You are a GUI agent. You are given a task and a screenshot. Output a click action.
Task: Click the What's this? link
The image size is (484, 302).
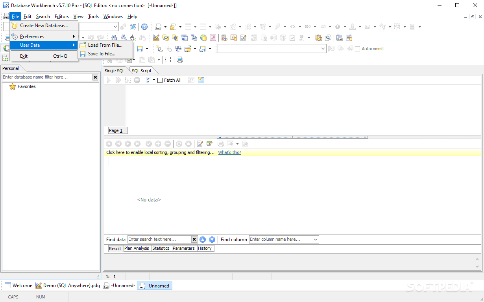click(x=230, y=152)
